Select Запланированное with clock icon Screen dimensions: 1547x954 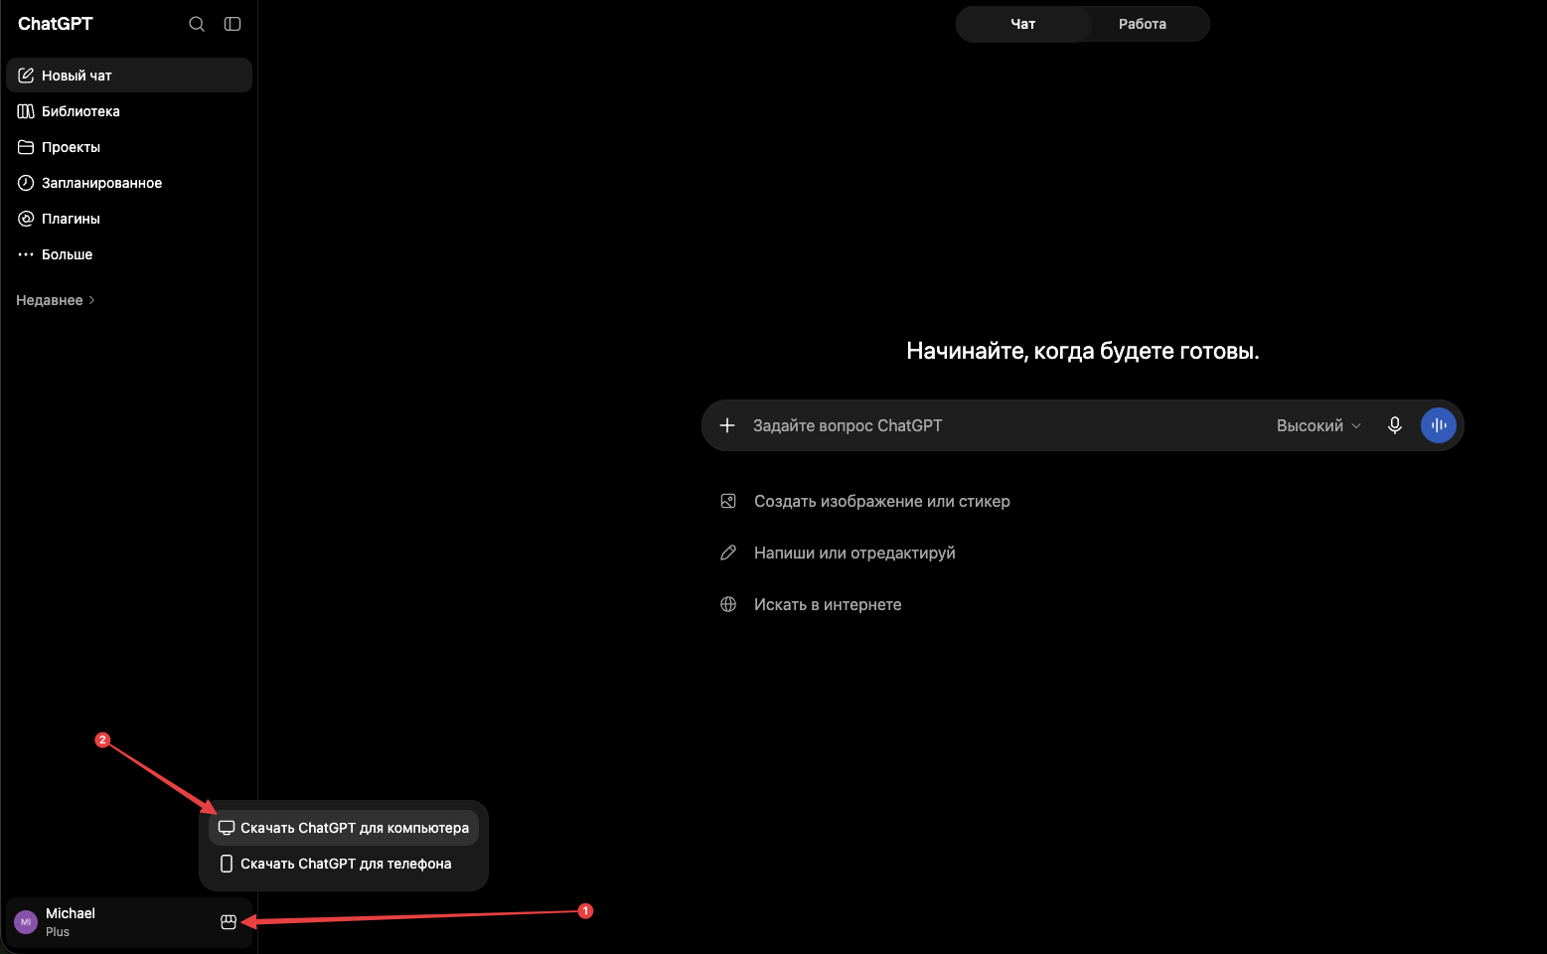[129, 183]
